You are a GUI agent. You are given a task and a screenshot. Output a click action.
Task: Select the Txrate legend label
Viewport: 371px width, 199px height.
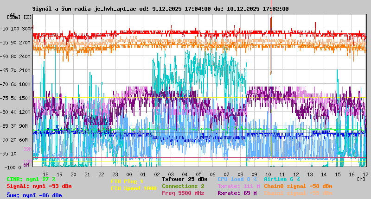[x=238, y=186]
